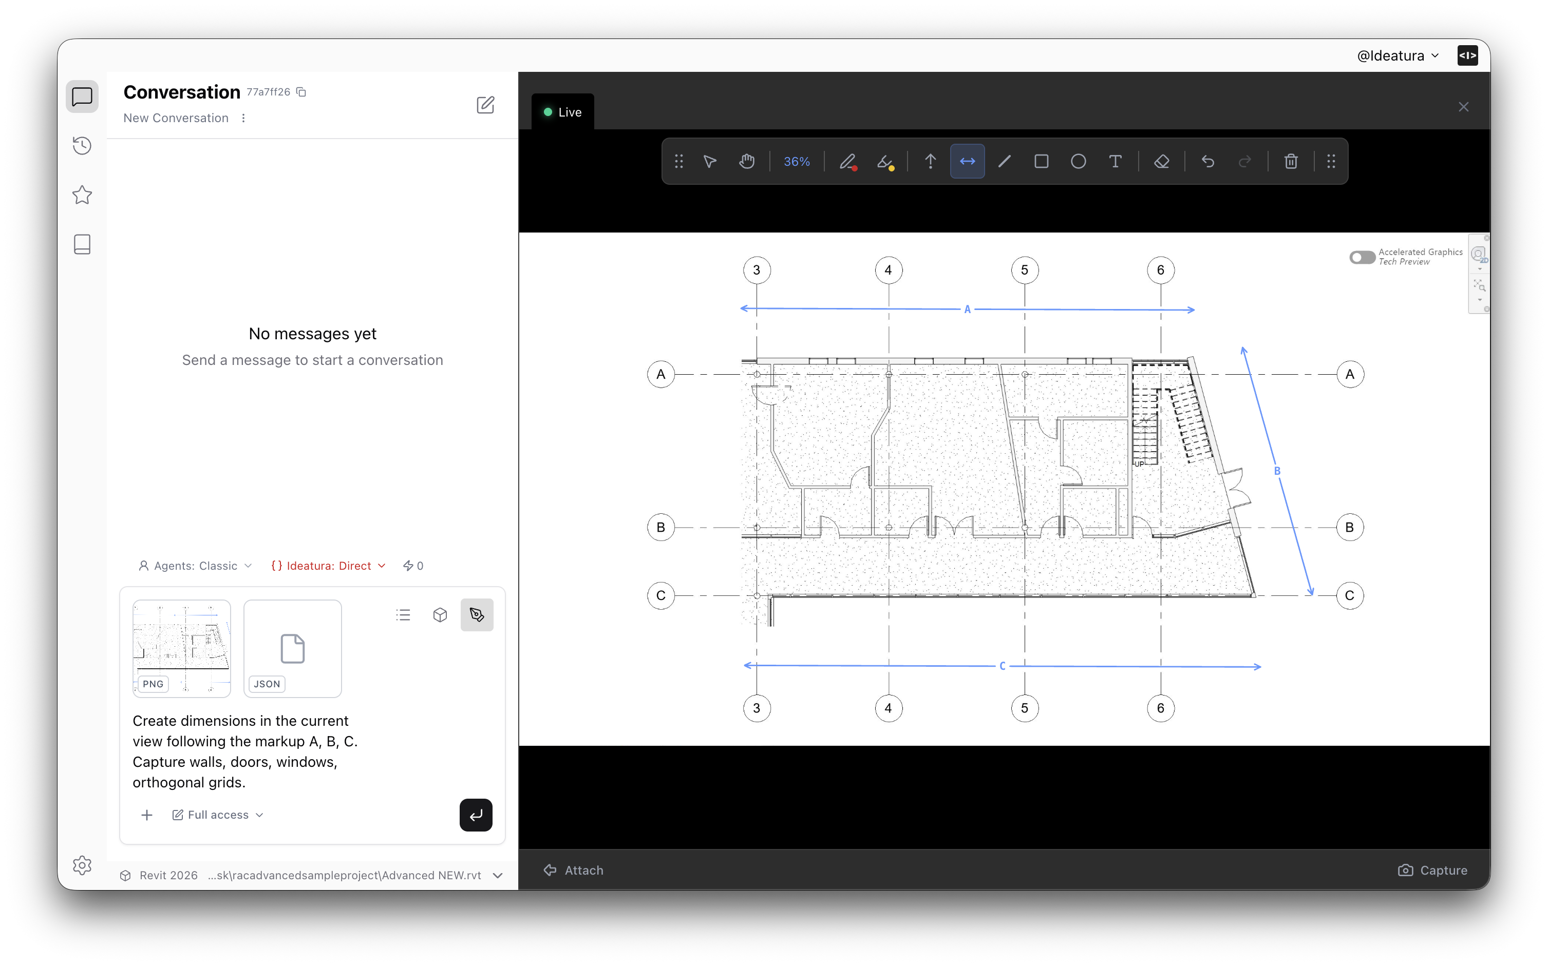Add attachment with the plus button
The height and width of the screenshot is (966, 1548).
click(146, 815)
